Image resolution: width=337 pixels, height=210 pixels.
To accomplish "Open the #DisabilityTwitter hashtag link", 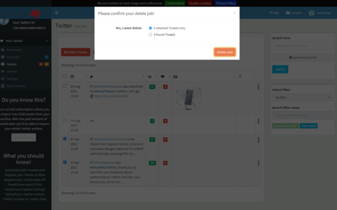I will coord(103,167).
